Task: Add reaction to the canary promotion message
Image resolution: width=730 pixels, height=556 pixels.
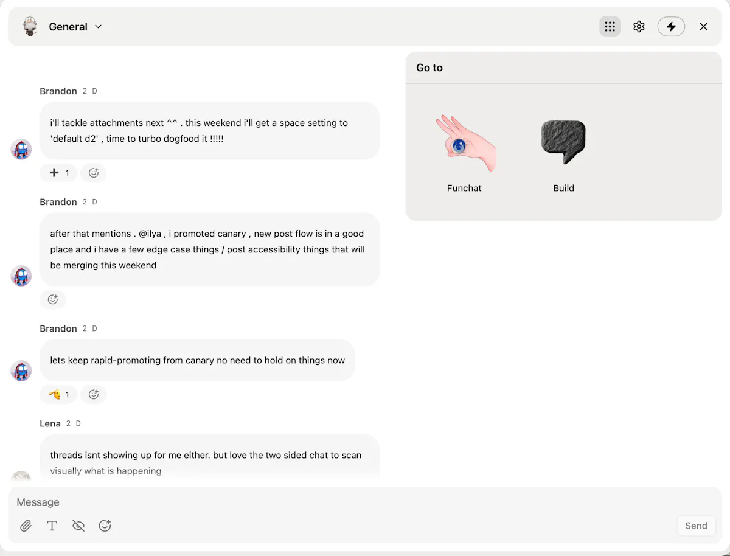Action: (53, 299)
